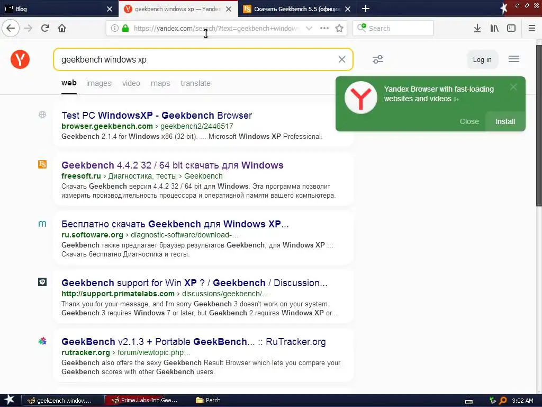Close the Скачать Geekbench 5.5 tab
Image resolution: width=542 pixels, height=407 pixels.
coord(348,9)
